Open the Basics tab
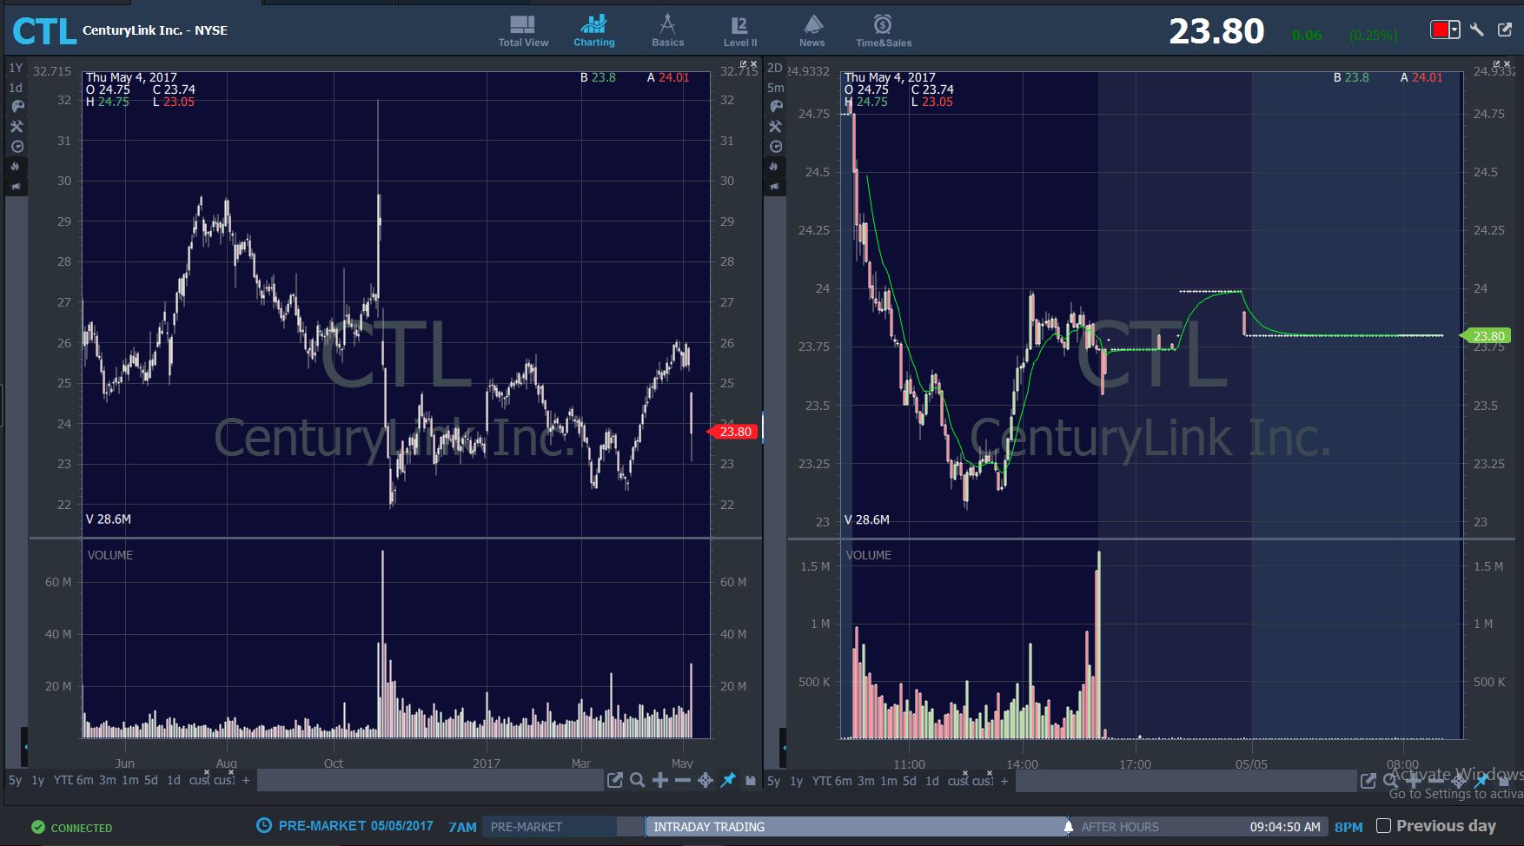The height and width of the screenshot is (846, 1524). click(x=667, y=30)
